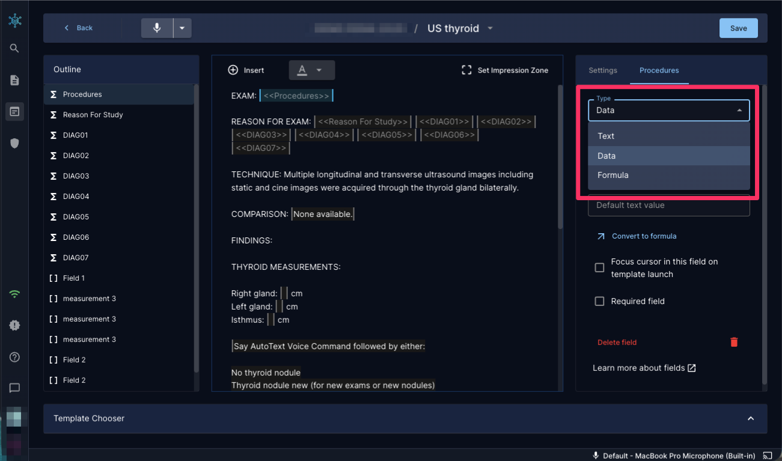Open the chat feedback icon

[x=14, y=388]
